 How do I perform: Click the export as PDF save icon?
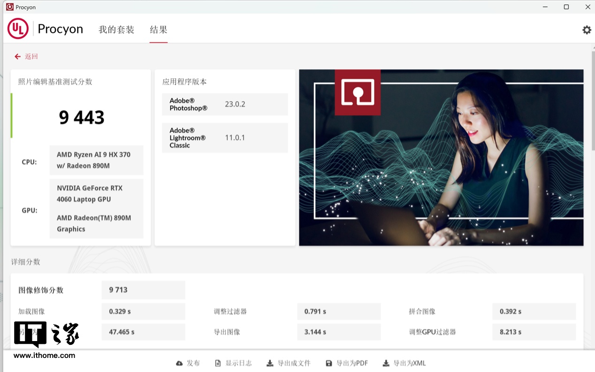point(328,364)
